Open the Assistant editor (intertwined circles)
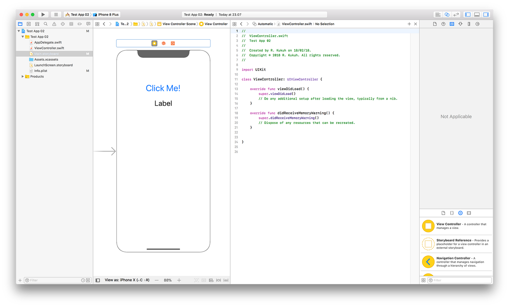 pos(447,14)
